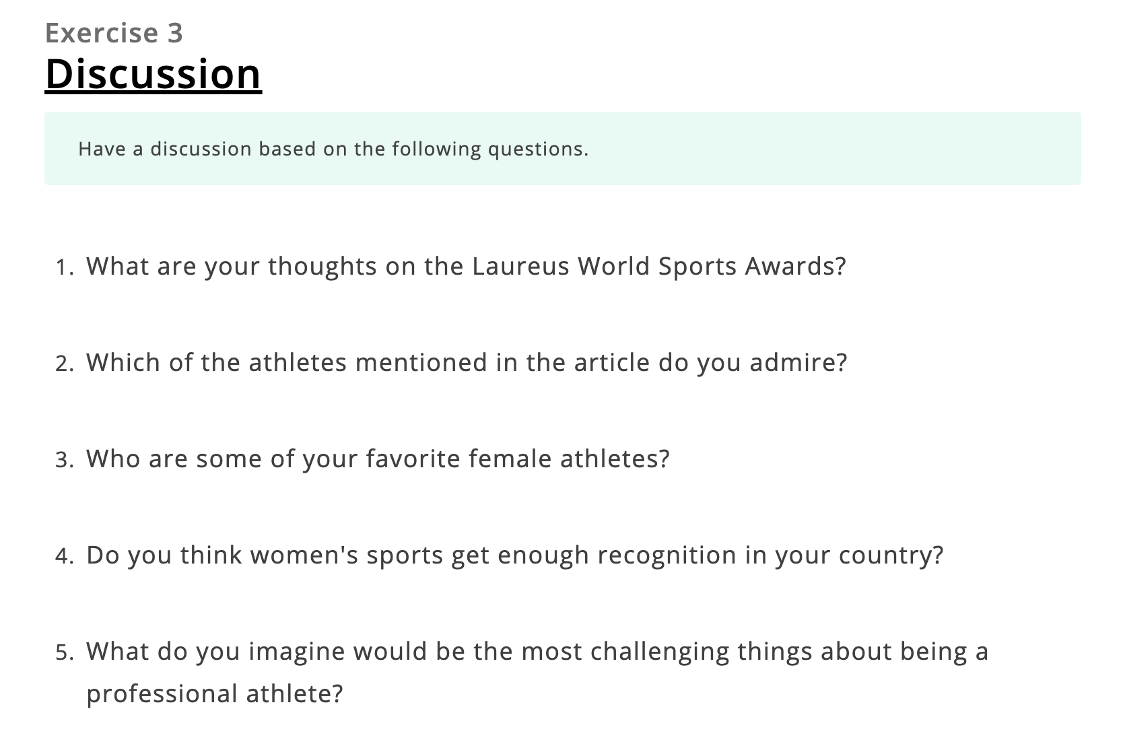Click the number 3 list marker
Screen dimensions: 1123x746
pos(65,461)
